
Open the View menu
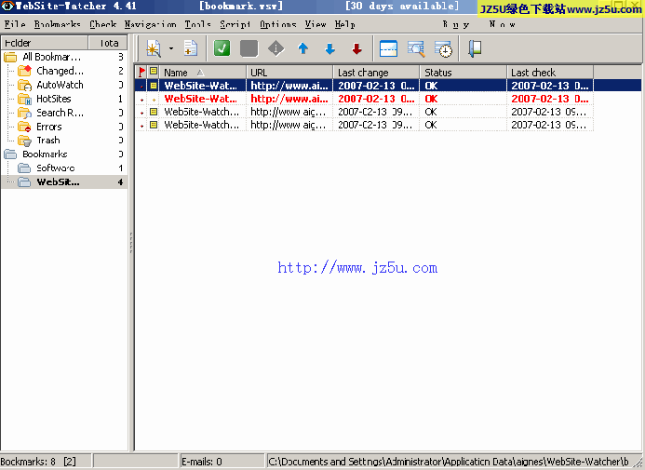(316, 24)
